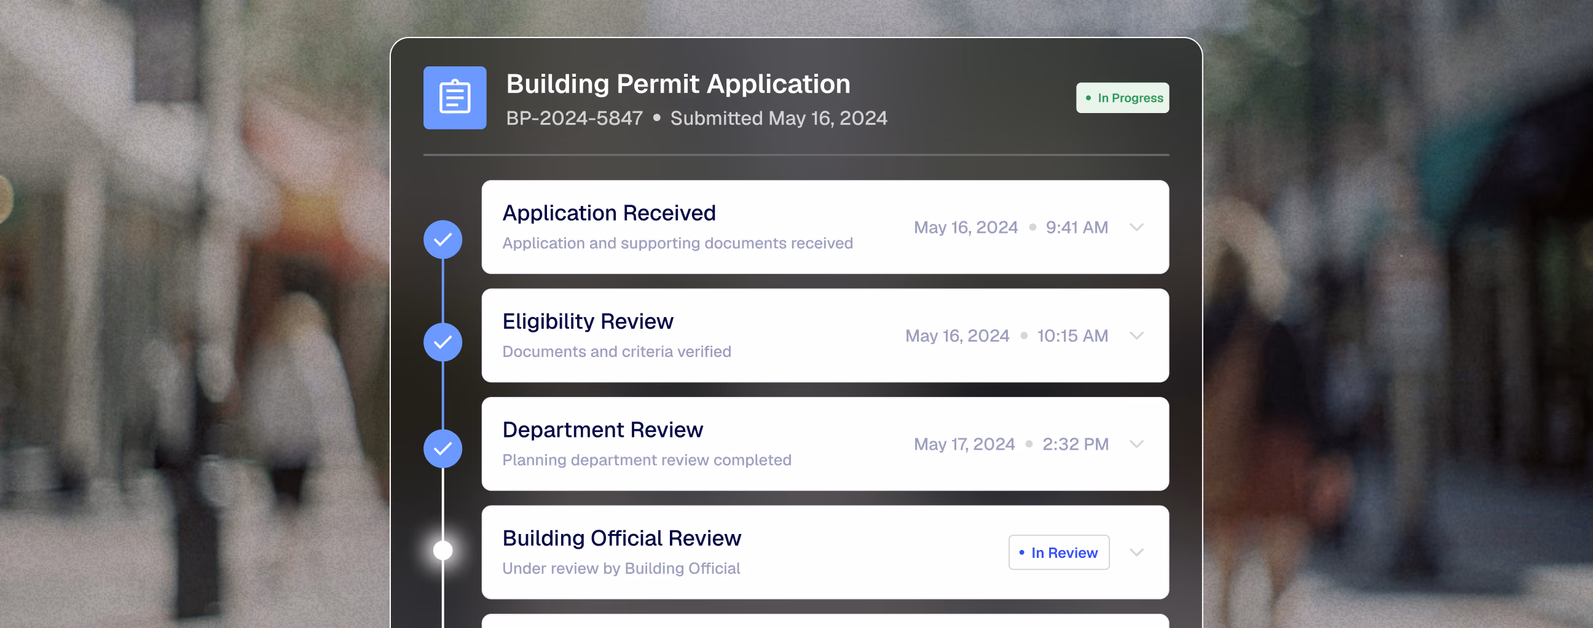Expand the Eligibility Review row chevron

[x=1136, y=336]
